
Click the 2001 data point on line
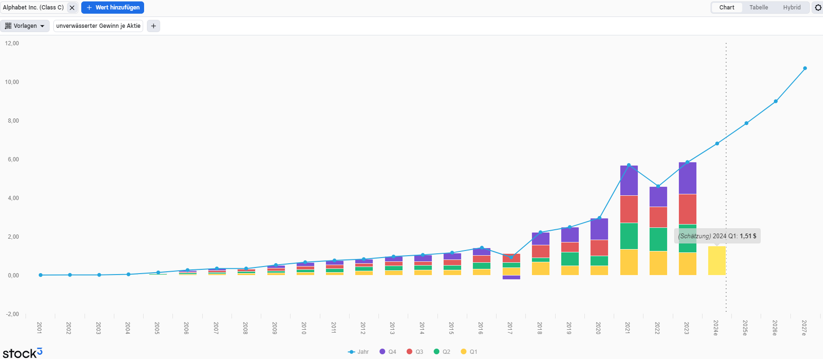[x=41, y=275]
